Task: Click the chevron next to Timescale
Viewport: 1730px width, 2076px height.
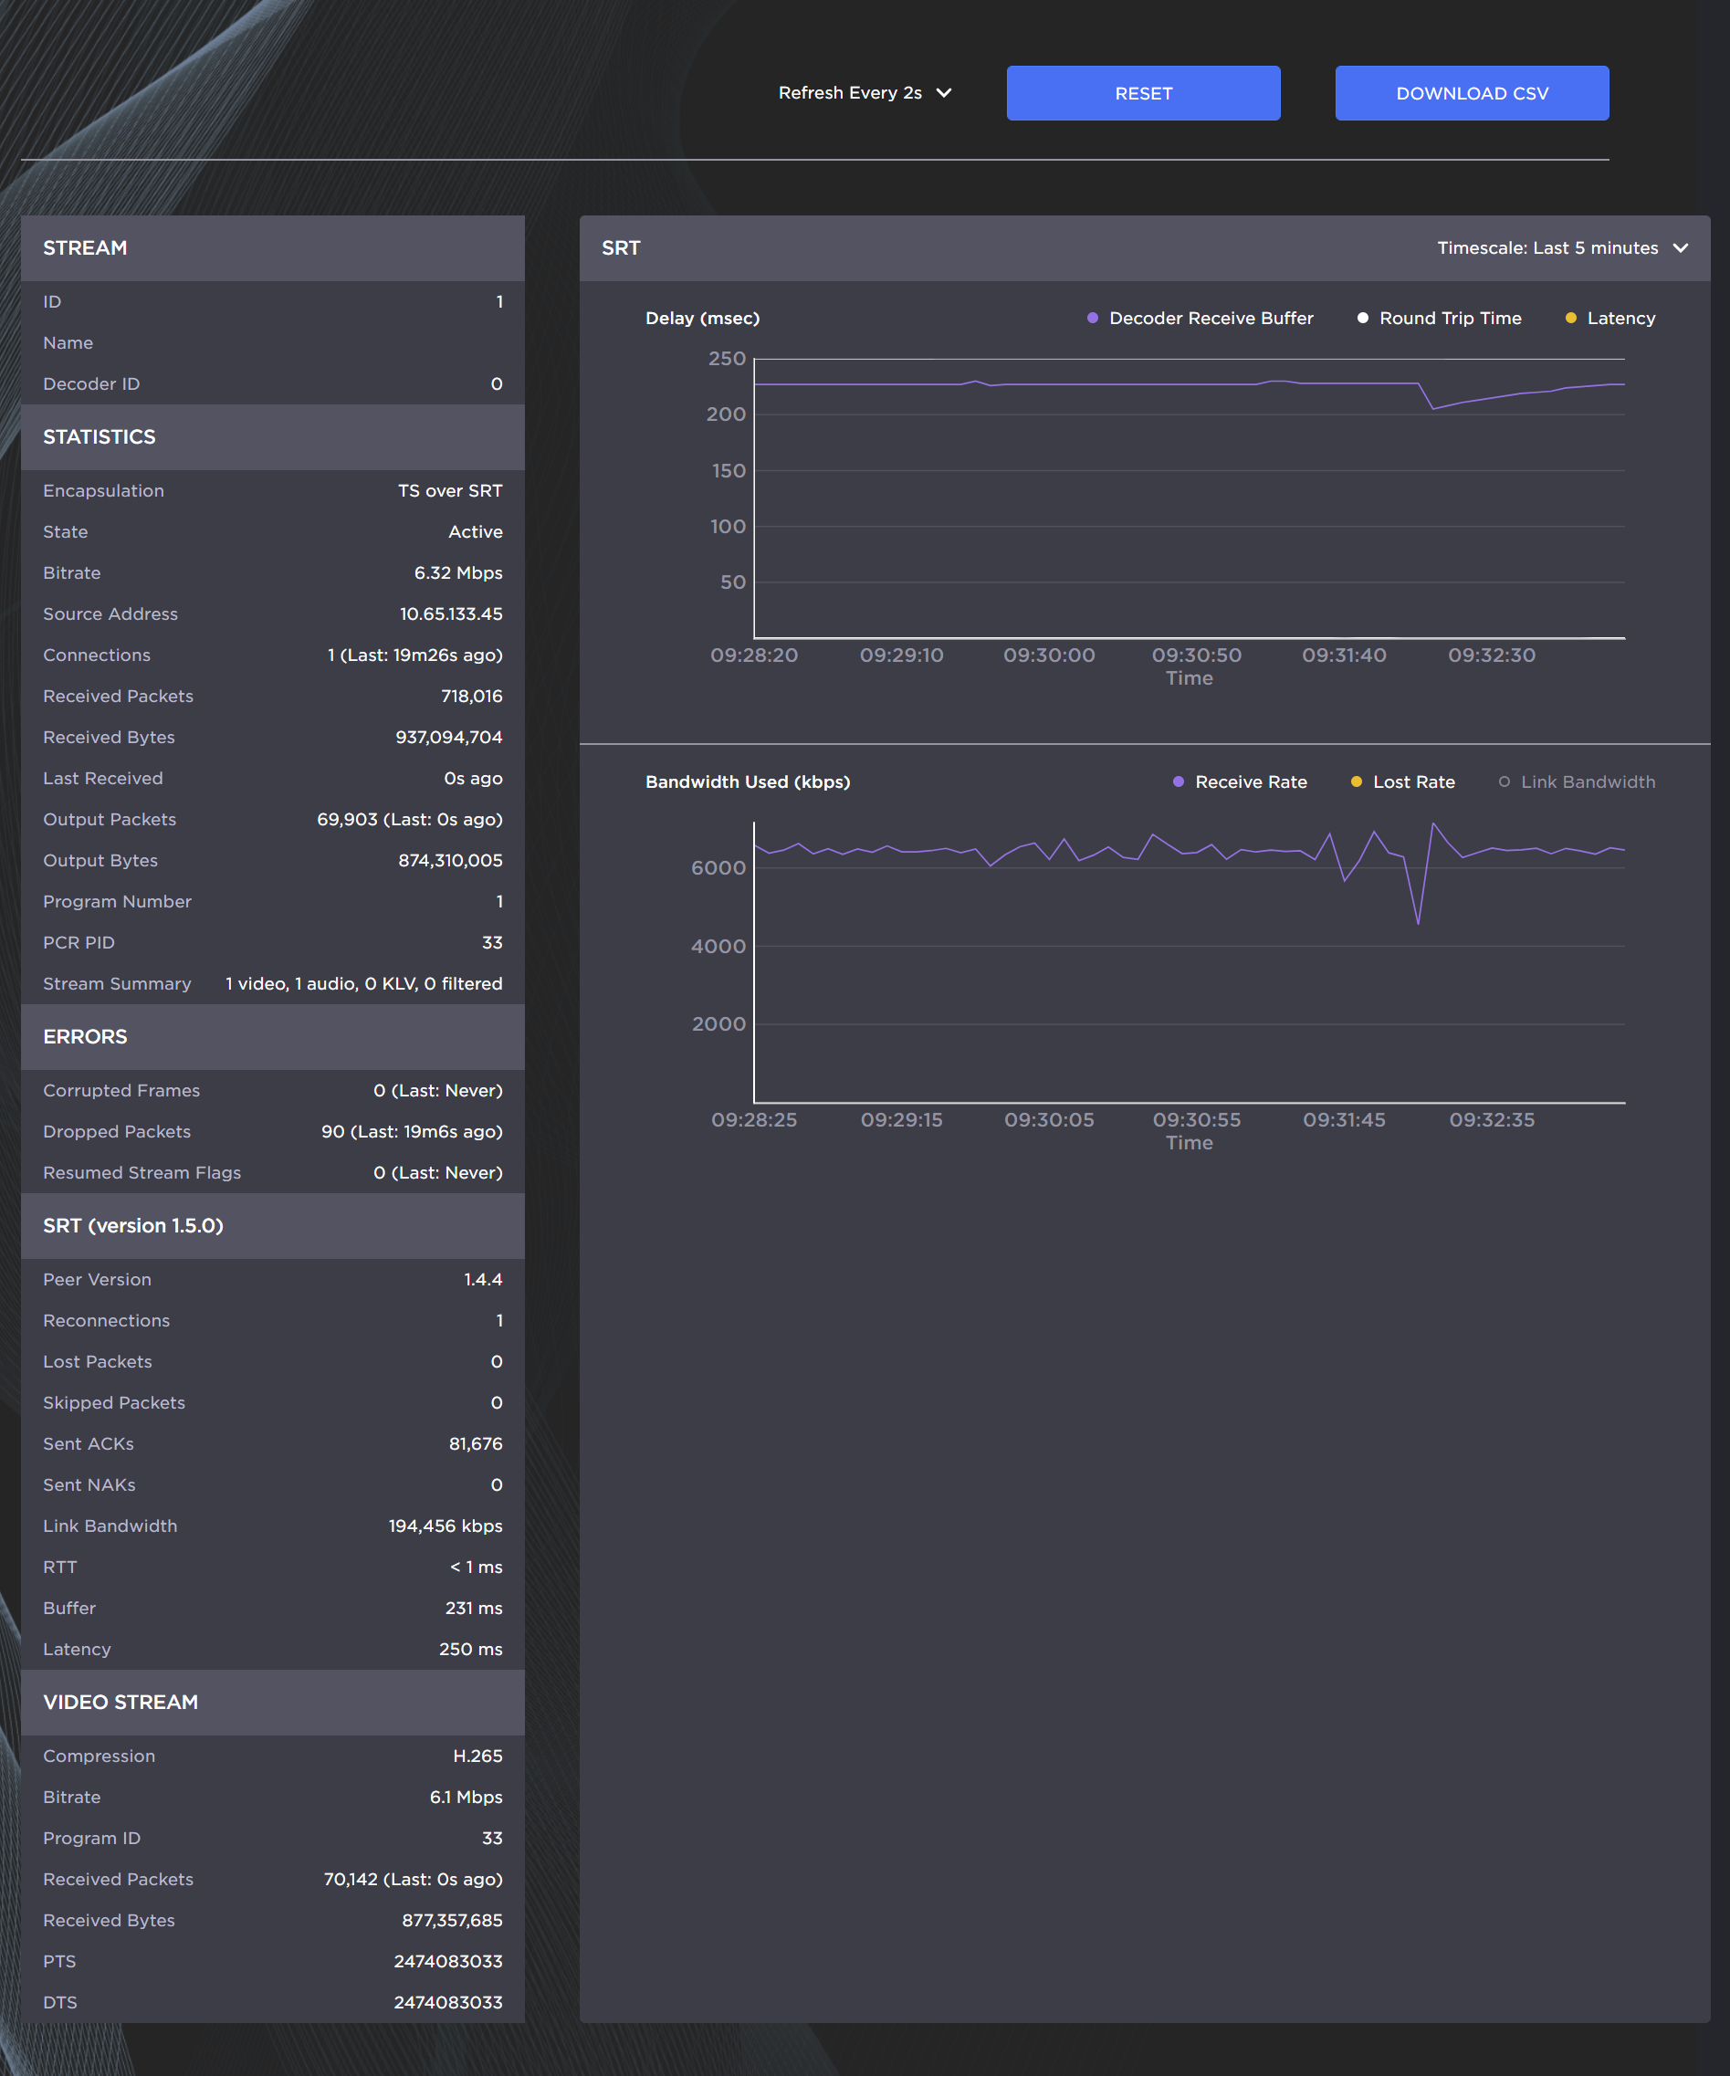Action: click(x=1681, y=248)
